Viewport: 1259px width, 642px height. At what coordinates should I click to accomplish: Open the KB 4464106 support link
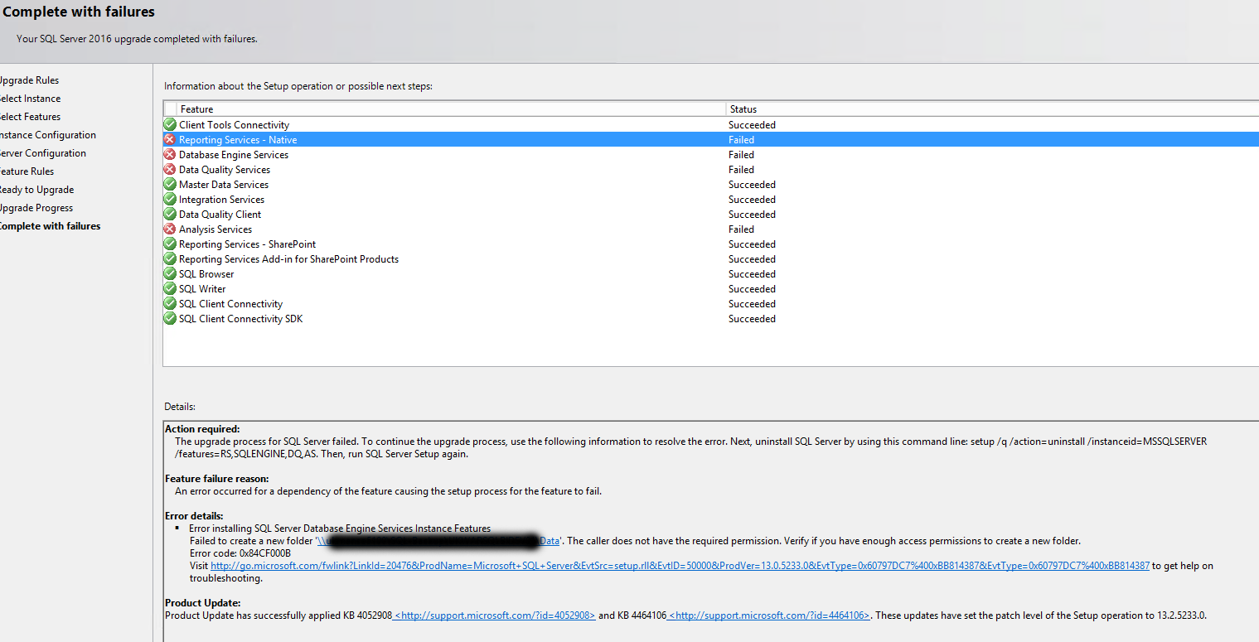[768, 615]
